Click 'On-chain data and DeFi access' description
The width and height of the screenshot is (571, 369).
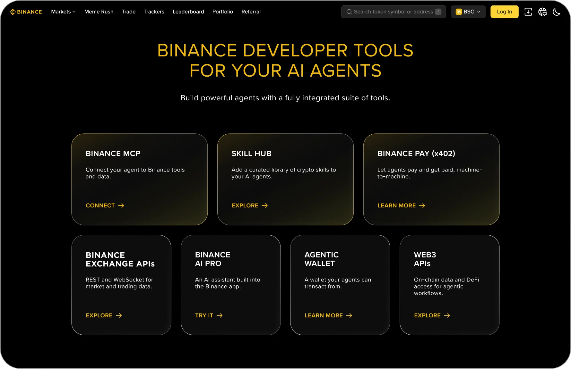[x=446, y=286]
